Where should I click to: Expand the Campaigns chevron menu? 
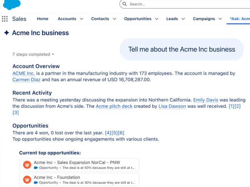pyautogui.click(x=220, y=19)
